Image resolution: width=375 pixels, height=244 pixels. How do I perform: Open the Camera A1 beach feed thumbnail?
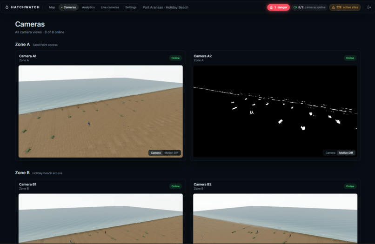100,112
